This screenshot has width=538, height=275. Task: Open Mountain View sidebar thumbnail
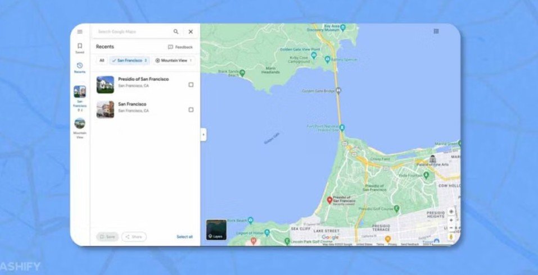click(80, 123)
